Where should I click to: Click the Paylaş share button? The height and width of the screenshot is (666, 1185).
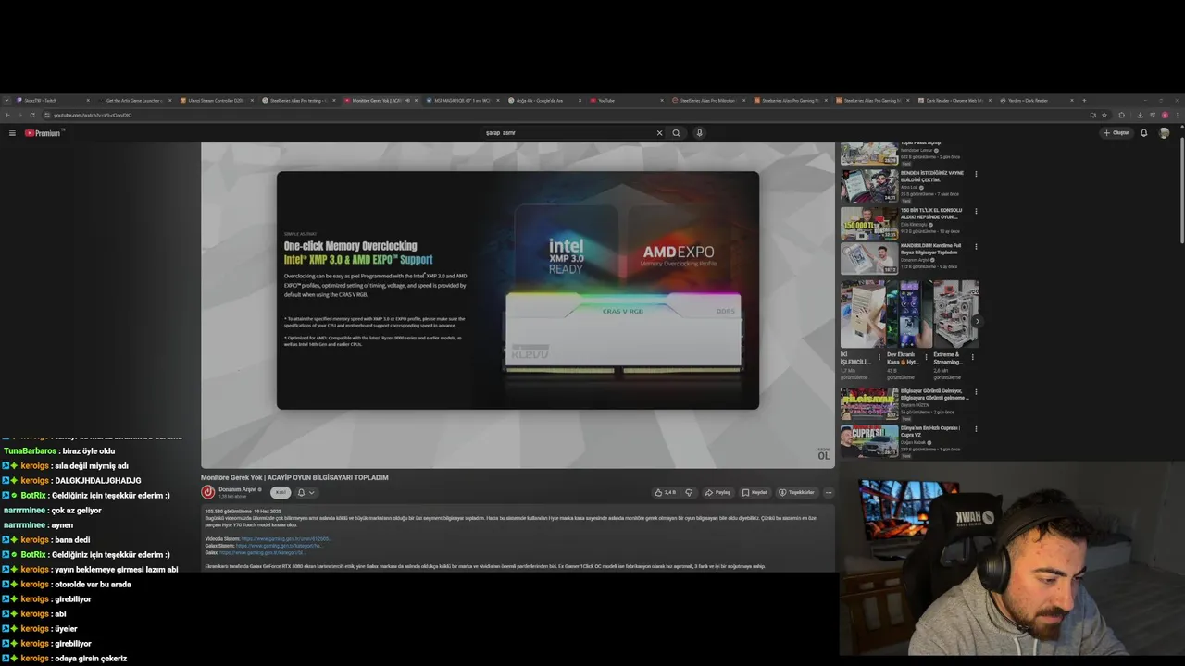click(x=717, y=492)
